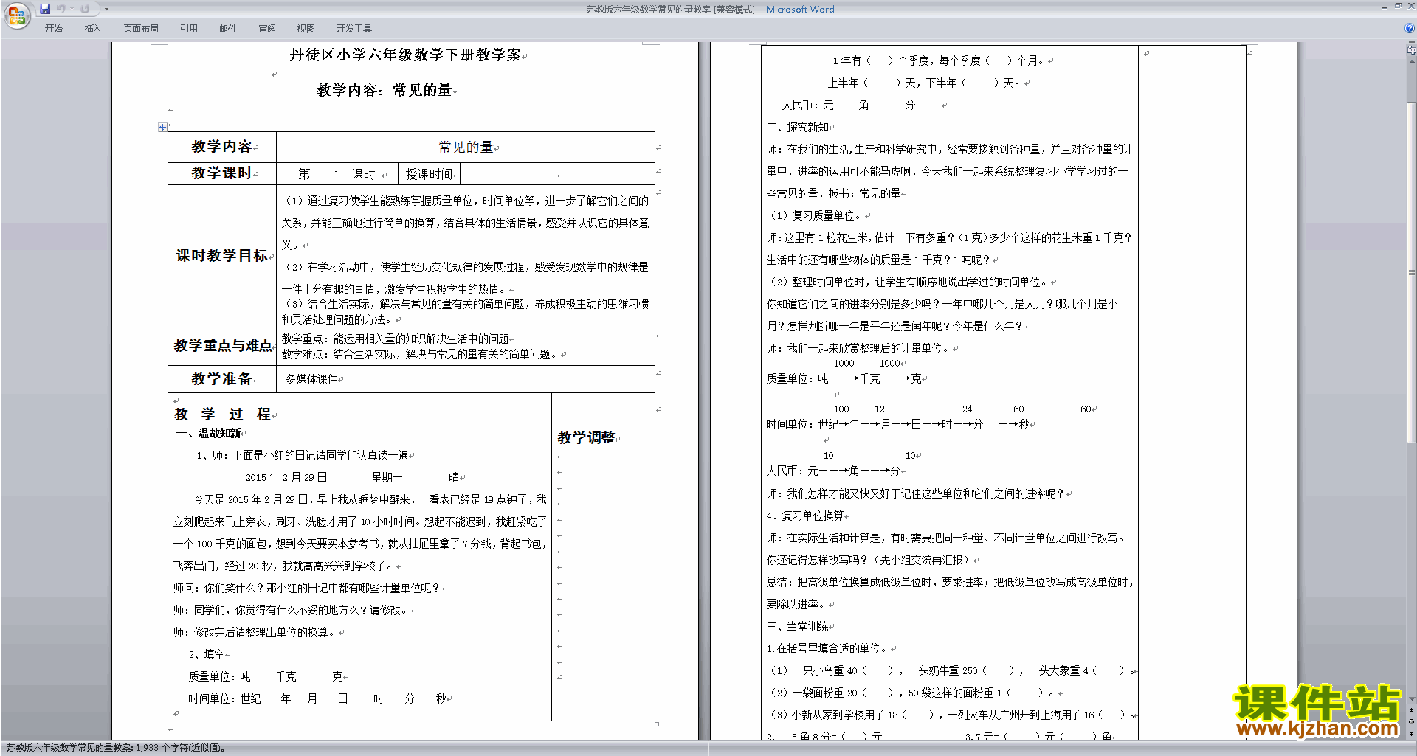The image size is (1417, 756).
Task: Undo the last action in Quick Access Toolbar
Action: (61, 9)
